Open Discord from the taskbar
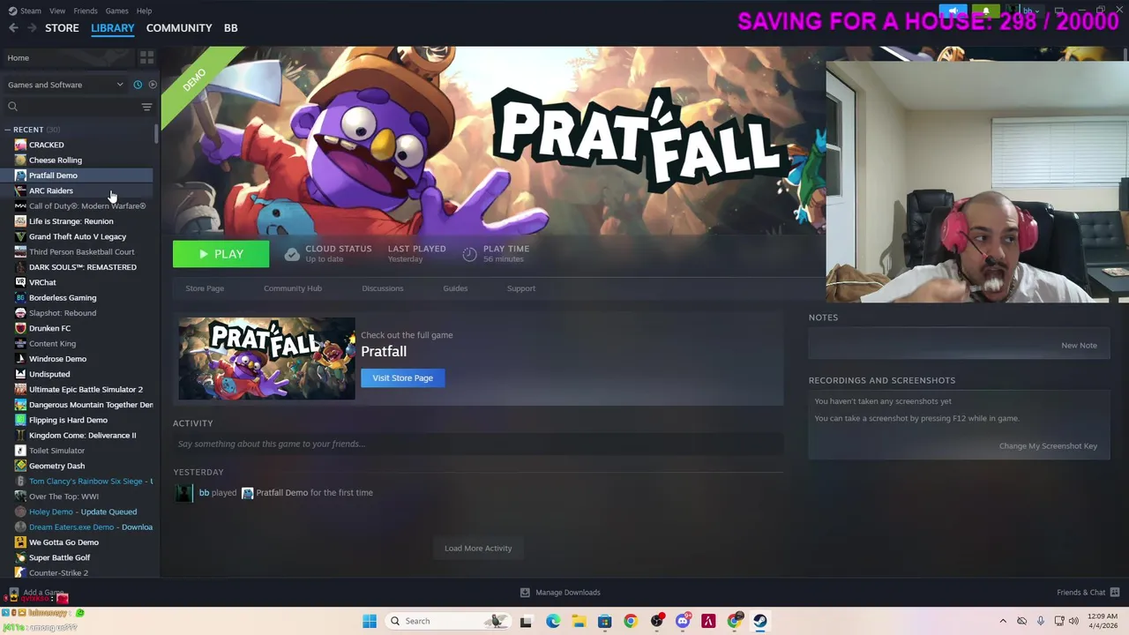This screenshot has width=1129, height=635. 682,621
